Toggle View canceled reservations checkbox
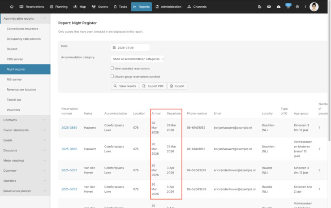This screenshot has width=331, height=208. tap(112, 68)
